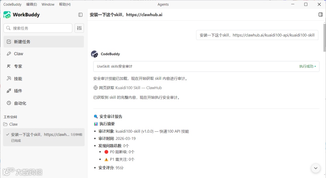Click the CodeBuddy avatar icon
The width and height of the screenshot is (326, 178).
[x=94, y=54]
